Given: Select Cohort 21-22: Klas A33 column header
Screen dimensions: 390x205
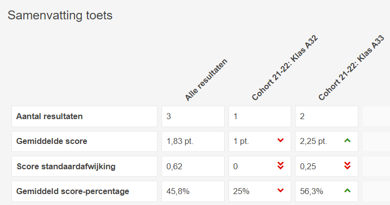Looking at the screenshot, I should 351,68.
